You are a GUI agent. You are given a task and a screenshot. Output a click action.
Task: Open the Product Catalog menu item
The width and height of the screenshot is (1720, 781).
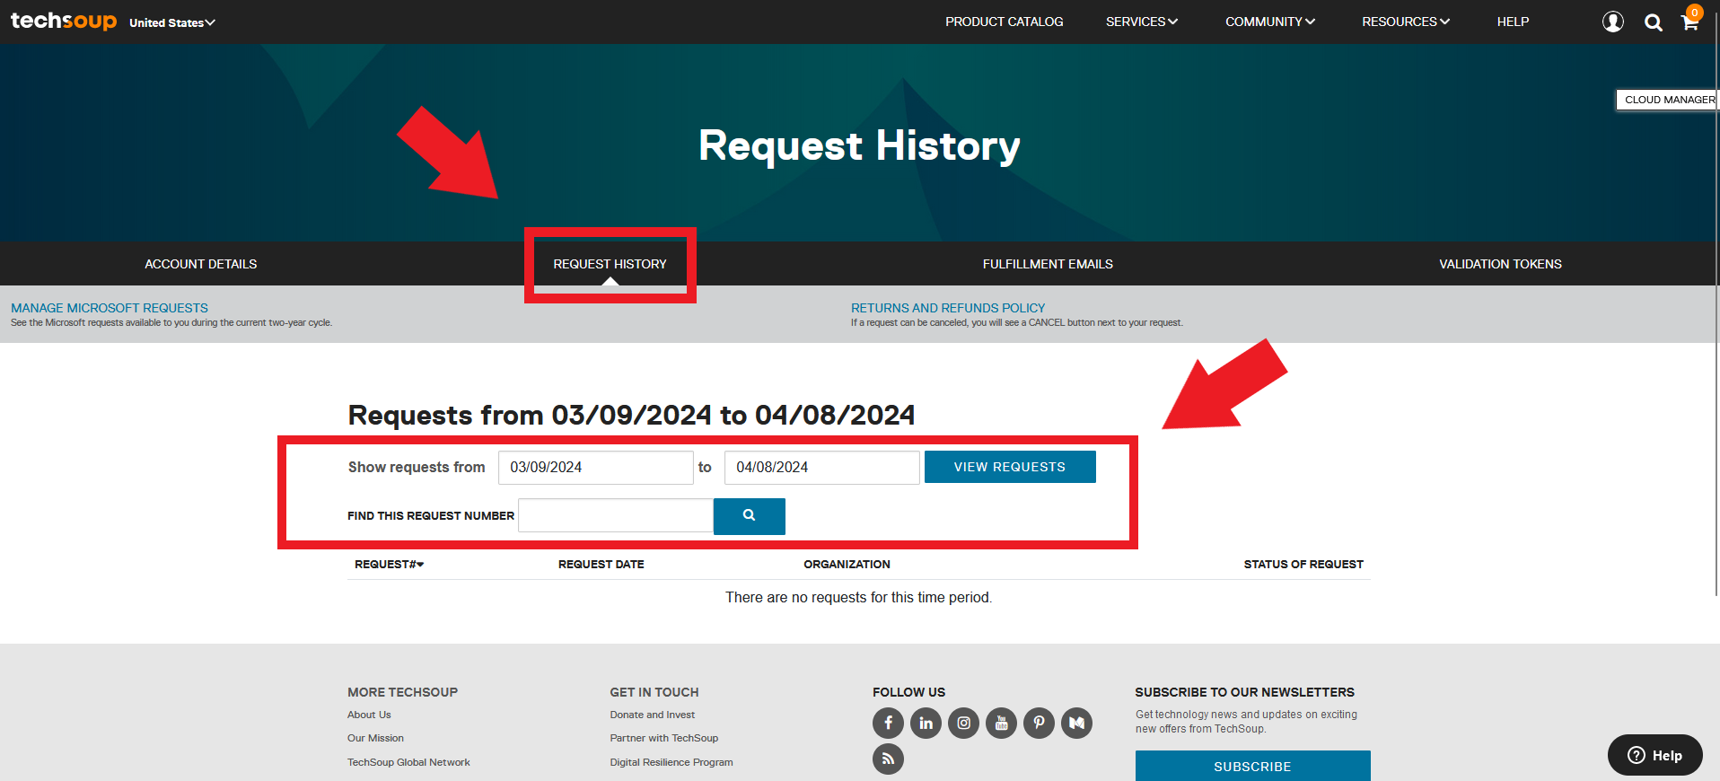pos(1004,22)
